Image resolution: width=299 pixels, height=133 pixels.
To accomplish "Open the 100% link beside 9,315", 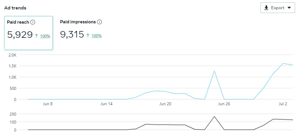I will click(96, 36).
